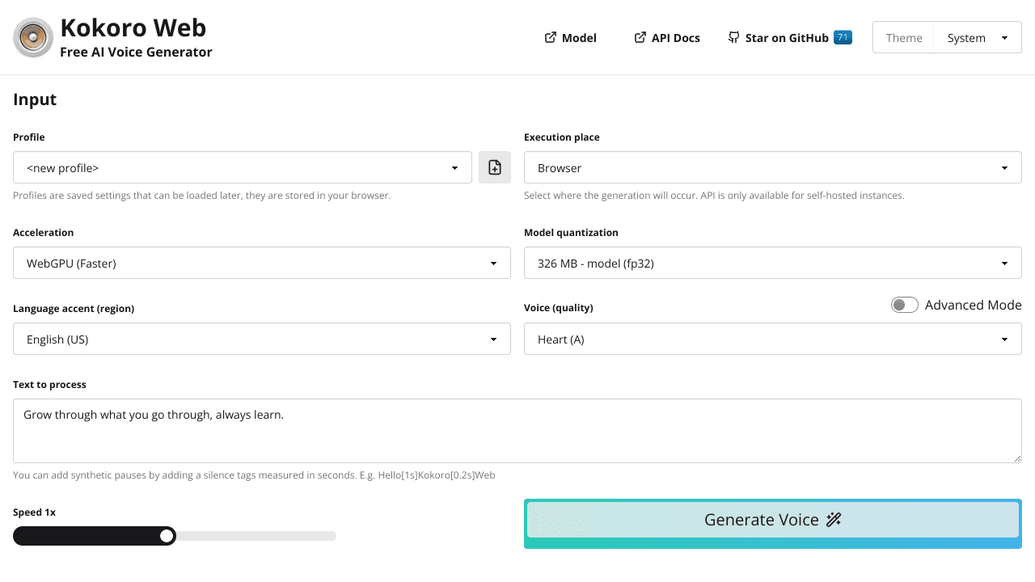Image resolution: width=1035 pixels, height=582 pixels.
Task: Toggle the Advanced Mode switch
Action: pos(905,305)
